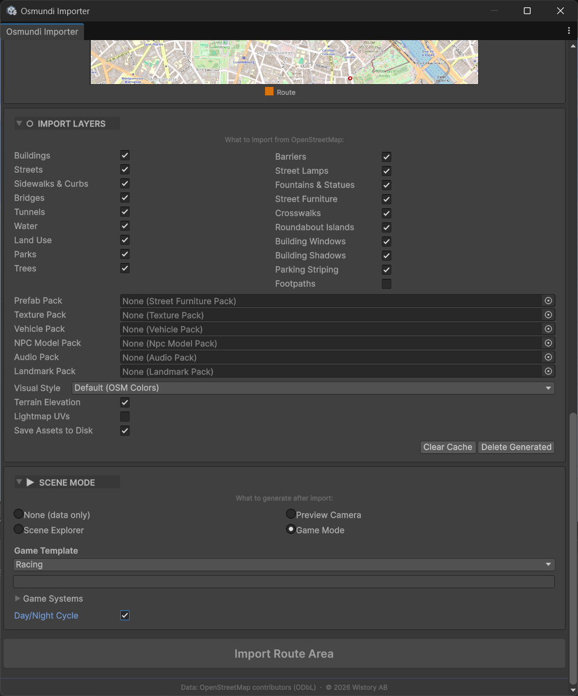Viewport: 578px width, 696px height.
Task: Open the Vehicle Pack object picker
Action: click(548, 329)
